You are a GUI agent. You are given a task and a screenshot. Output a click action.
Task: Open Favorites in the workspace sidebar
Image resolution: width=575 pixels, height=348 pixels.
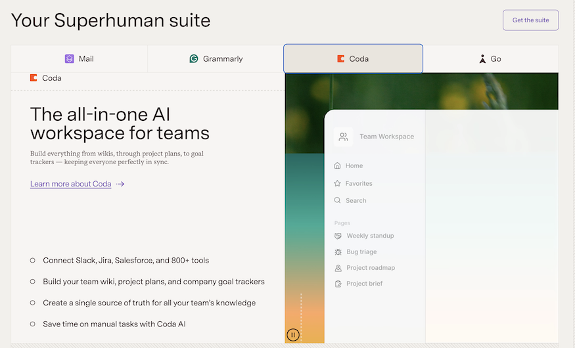tap(359, 183)
